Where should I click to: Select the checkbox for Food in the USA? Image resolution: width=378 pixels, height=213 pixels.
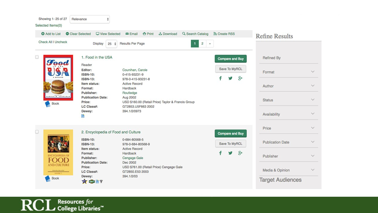[37, 57]
